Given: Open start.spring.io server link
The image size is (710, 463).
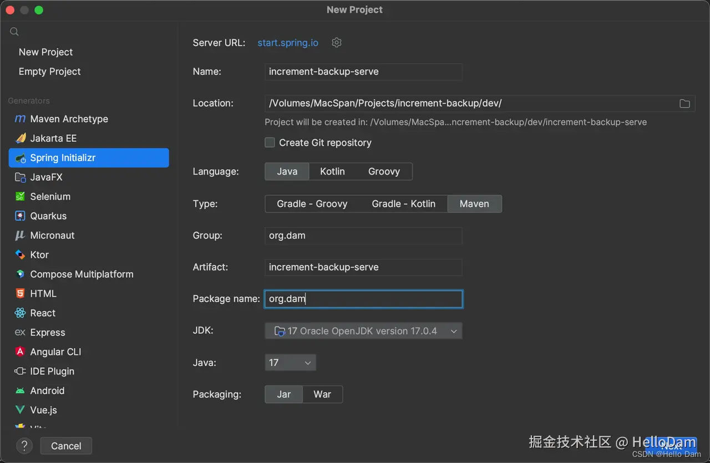Looking at the screenshot, I should [288, 43].
